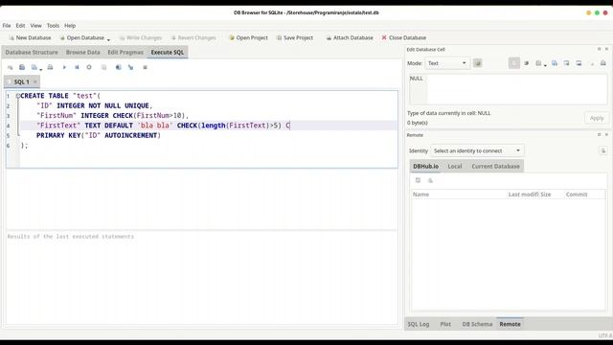This screenshot has height=345, width=613.
Task: Switch to the SQL Log tab
Action: pyautogui.click(x=419, y=324)
